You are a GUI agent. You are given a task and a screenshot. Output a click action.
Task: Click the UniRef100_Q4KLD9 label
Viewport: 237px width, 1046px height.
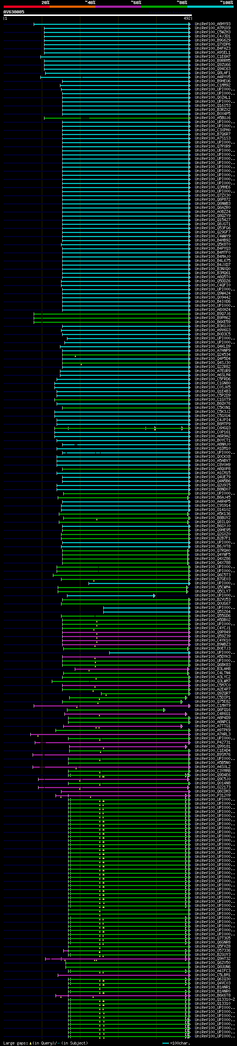213,346
